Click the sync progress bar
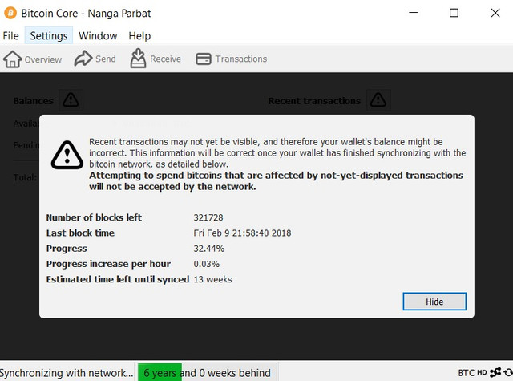This screenshot has width=513, height=381. coord(208,372)
